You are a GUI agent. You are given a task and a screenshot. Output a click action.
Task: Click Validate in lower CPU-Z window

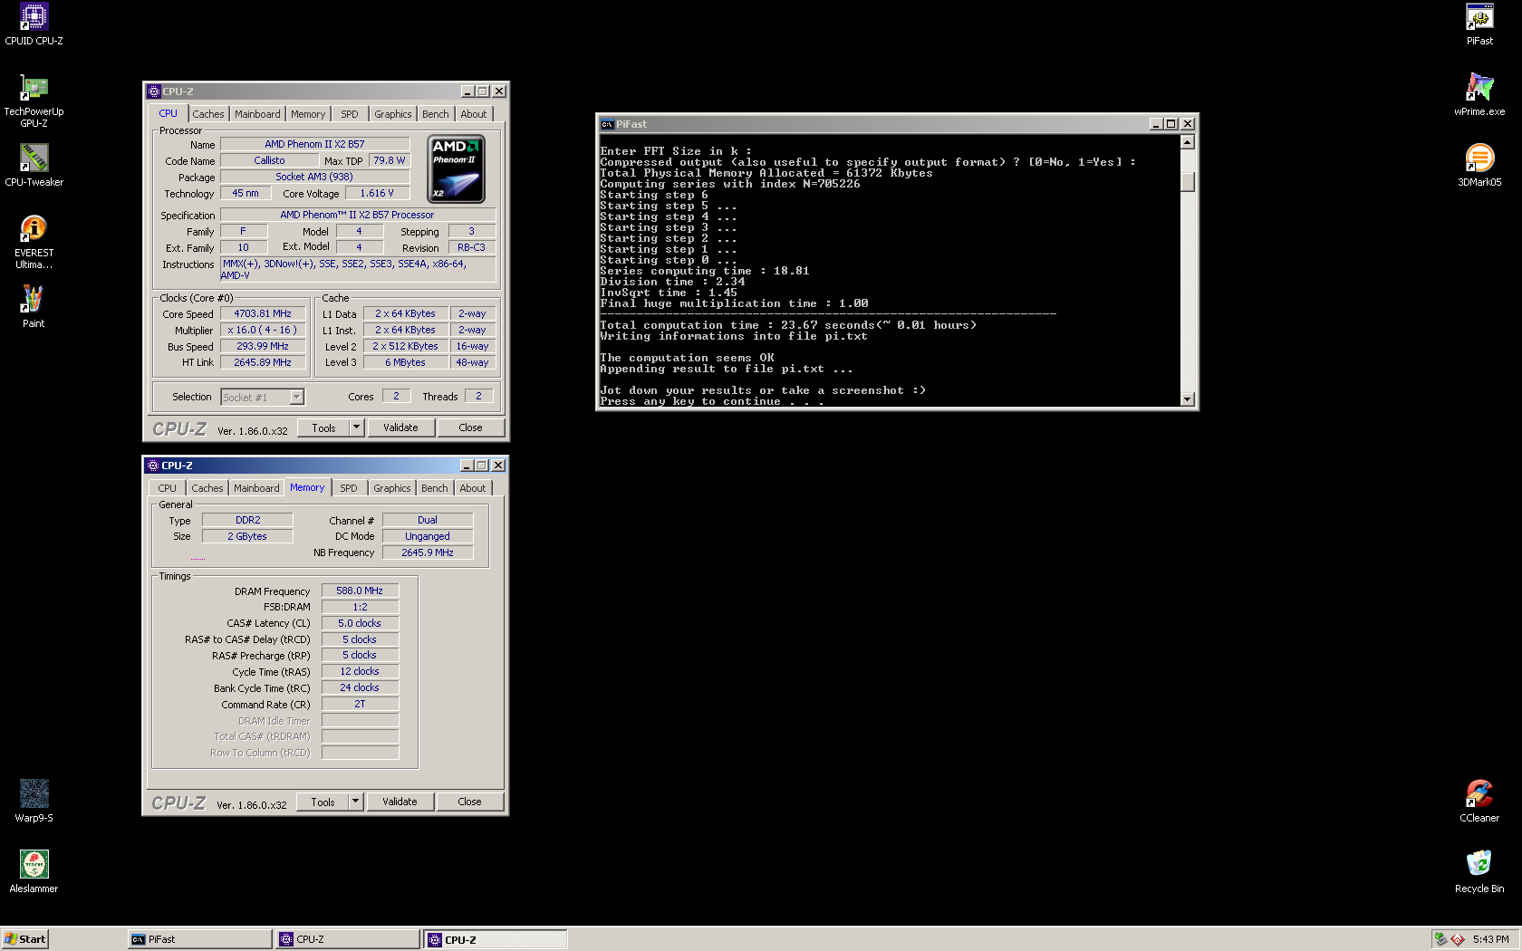pos(400,802)
